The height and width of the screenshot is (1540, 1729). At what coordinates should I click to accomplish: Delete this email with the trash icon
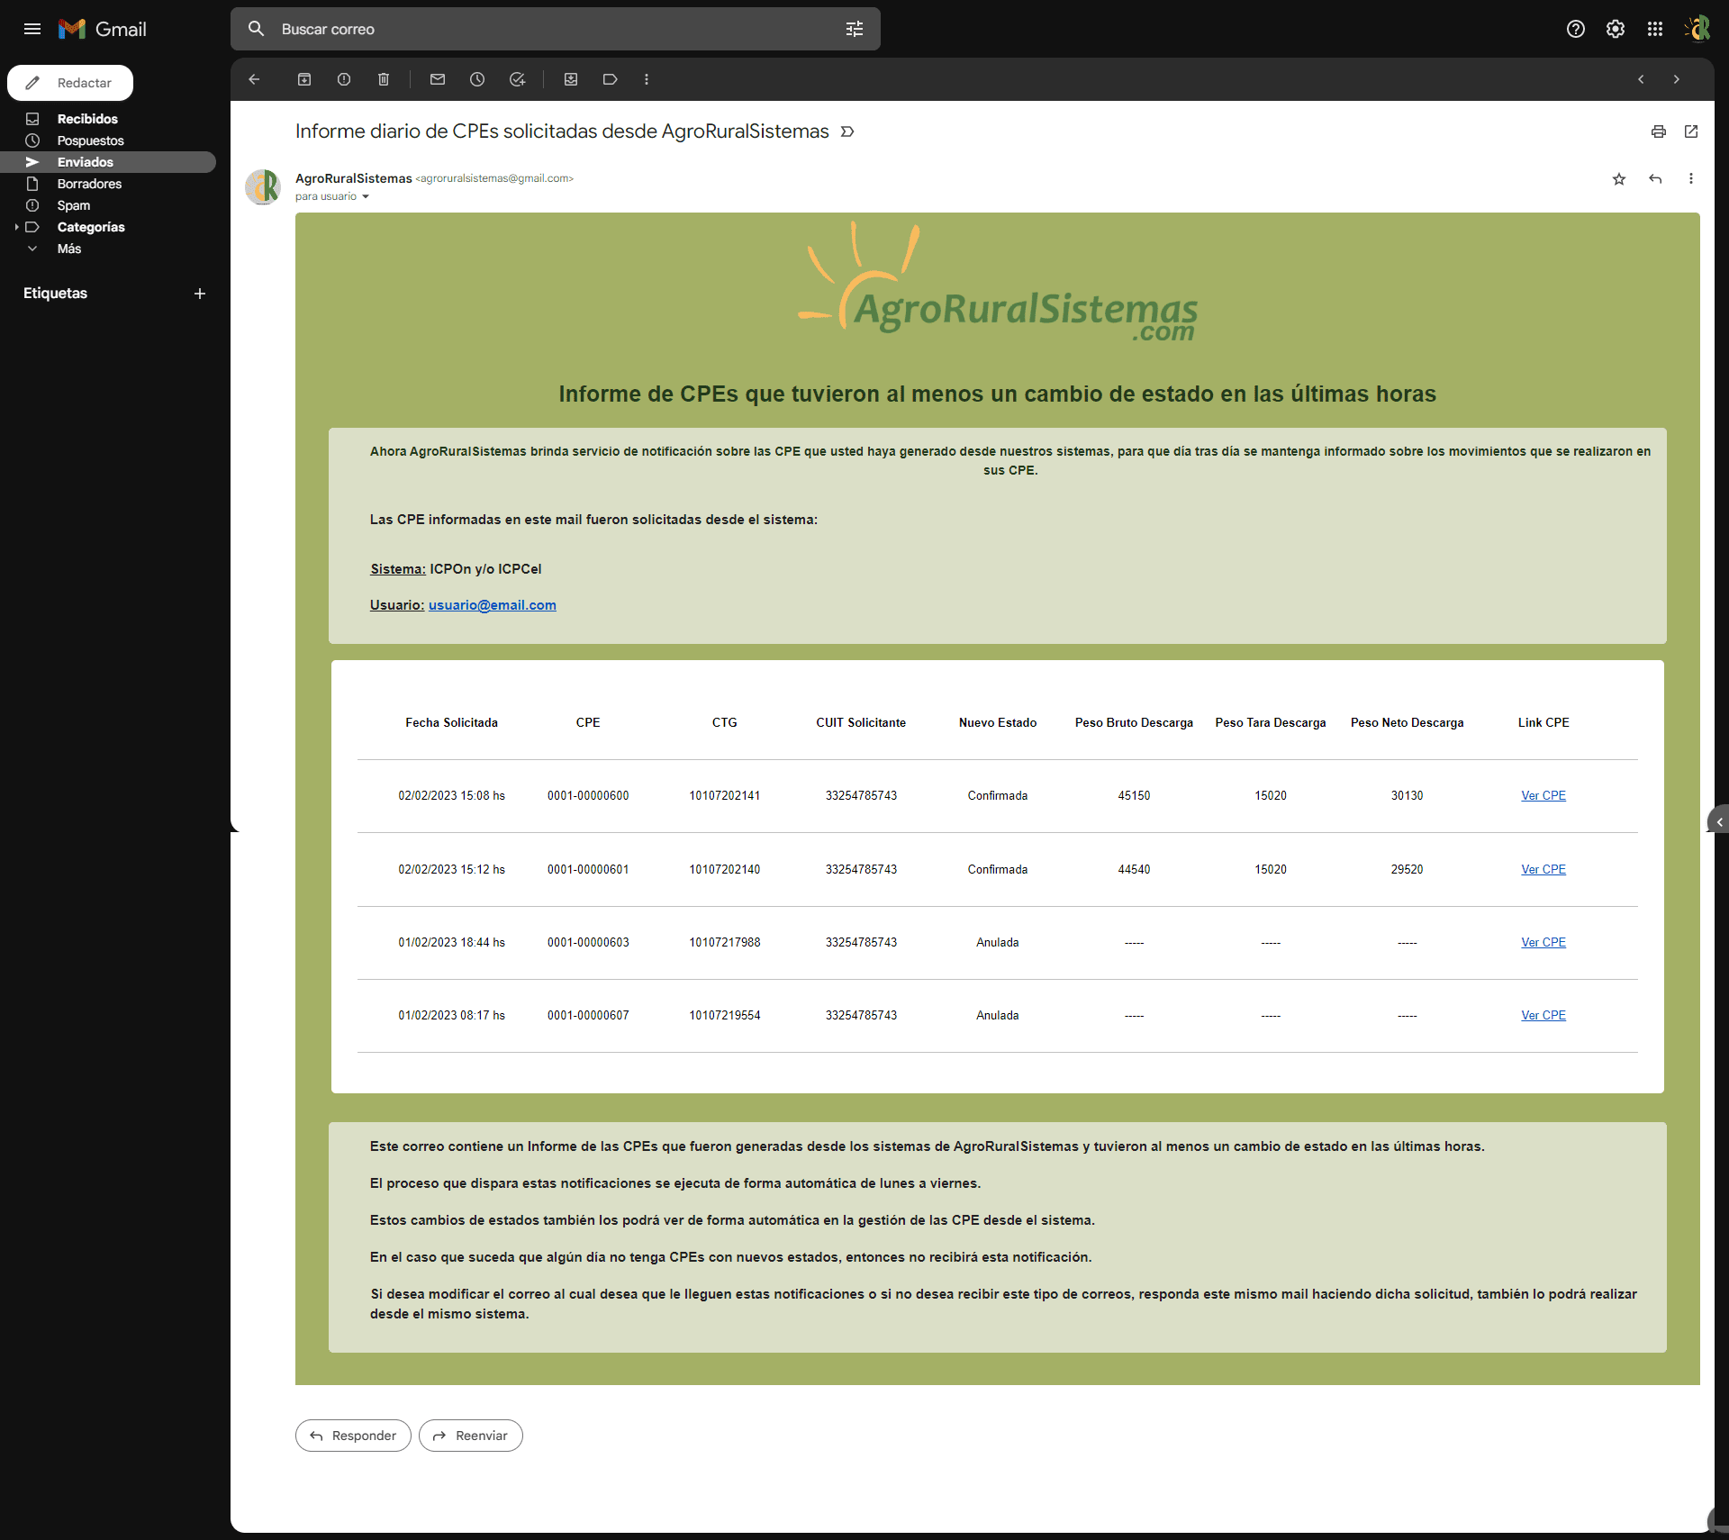click(x=384, y=79)
